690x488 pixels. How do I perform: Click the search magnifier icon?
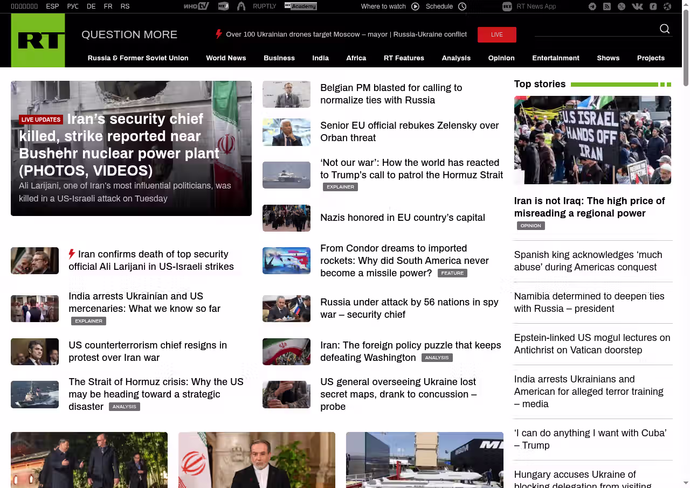pyautogui.click(x=665, y=29)
